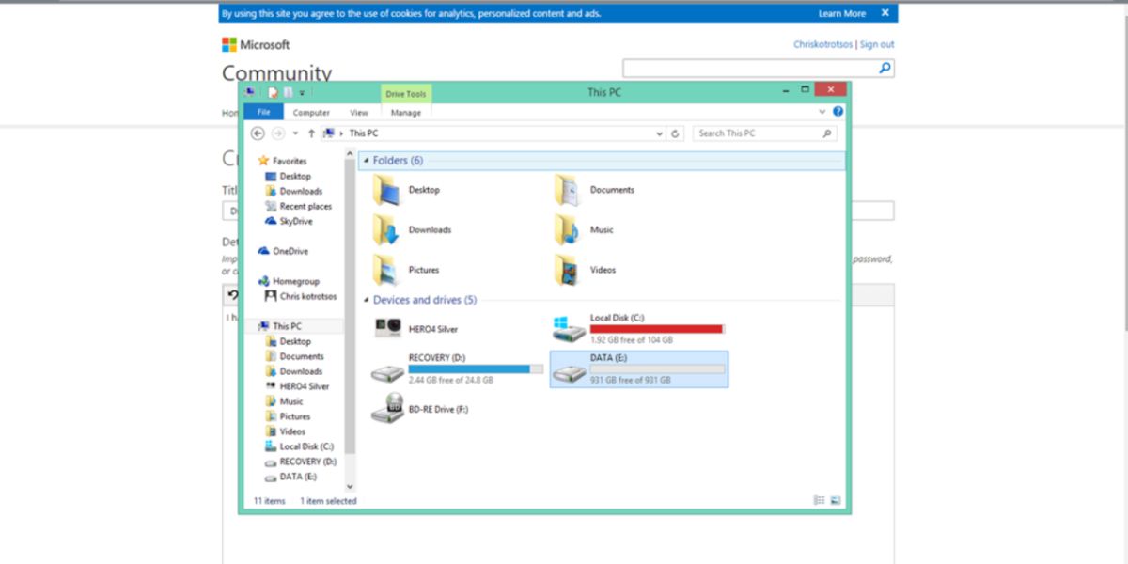
Task: Collapse the Devices and drives (5) group
Action: coord(367,300)
